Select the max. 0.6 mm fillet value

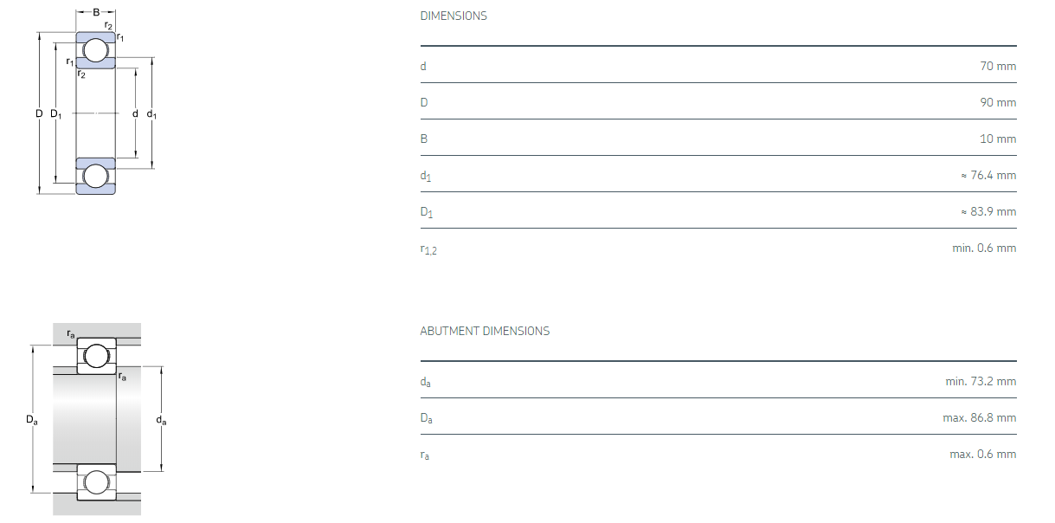click(x=982, y=454)
